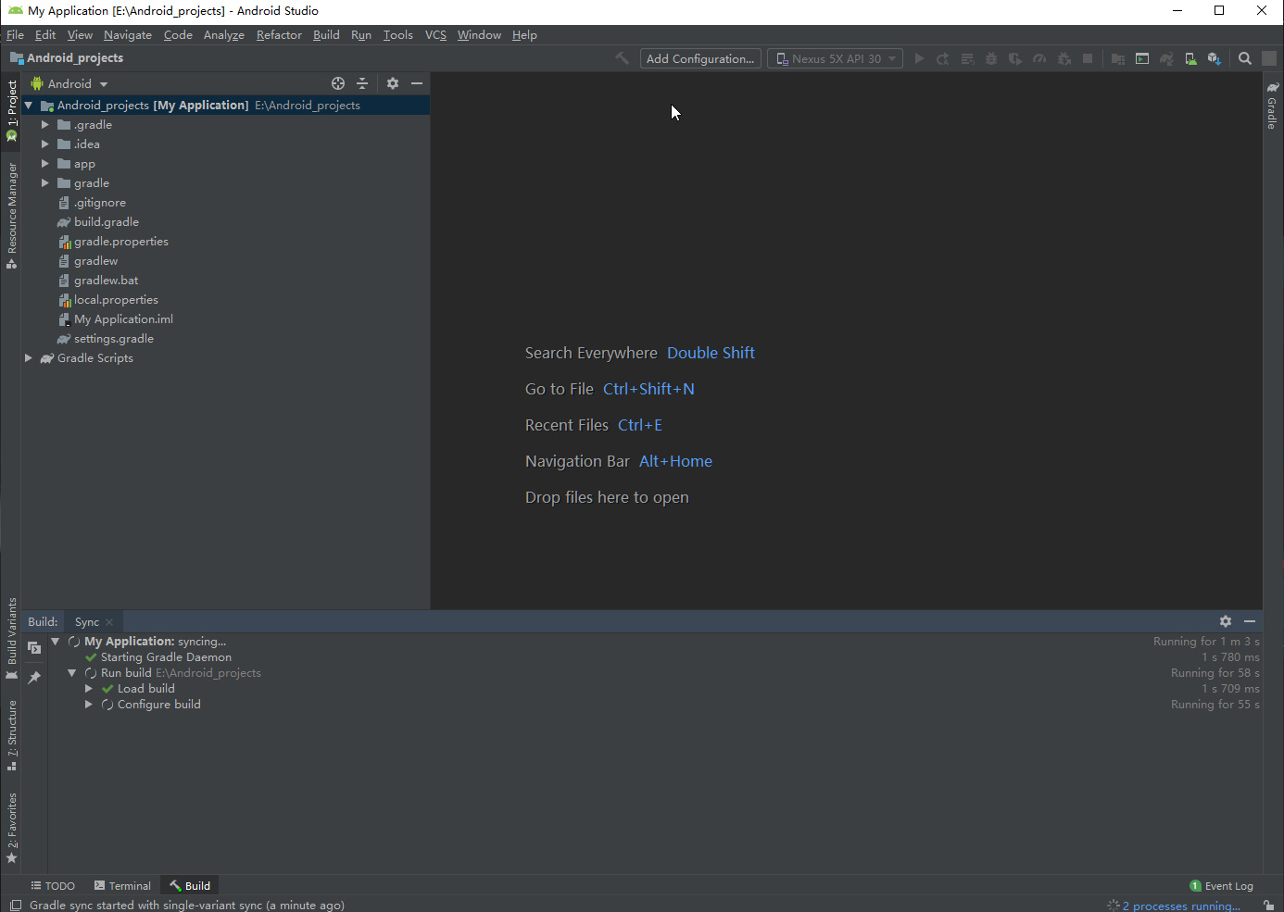Expand the app folder arrow
This screenshot has width=1284, height=912.
tap(44, 164)
